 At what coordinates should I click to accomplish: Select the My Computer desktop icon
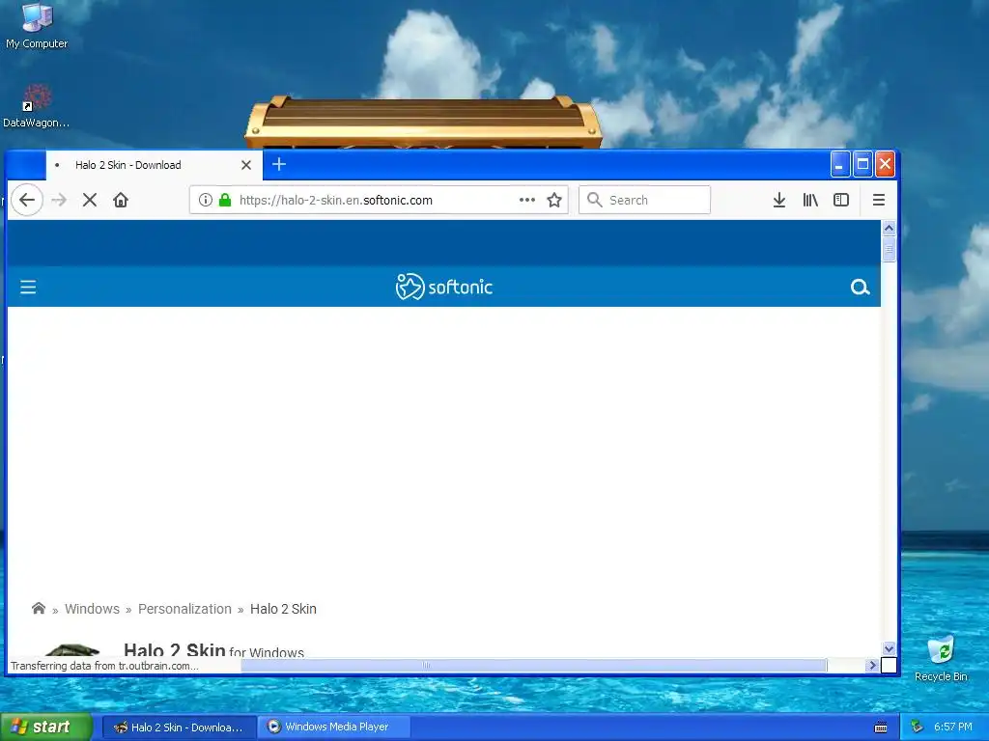point(37,26)
